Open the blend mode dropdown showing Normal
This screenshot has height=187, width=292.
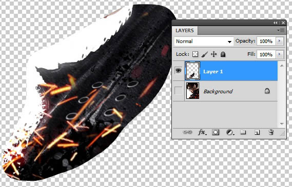point(204,41)
